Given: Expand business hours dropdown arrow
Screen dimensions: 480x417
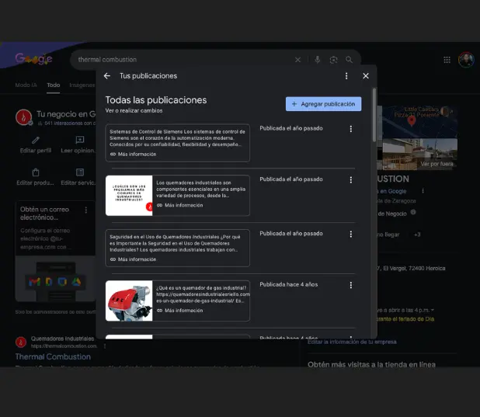Looking at the screenshot, I should pyautogui.click(x=433, y=310).
